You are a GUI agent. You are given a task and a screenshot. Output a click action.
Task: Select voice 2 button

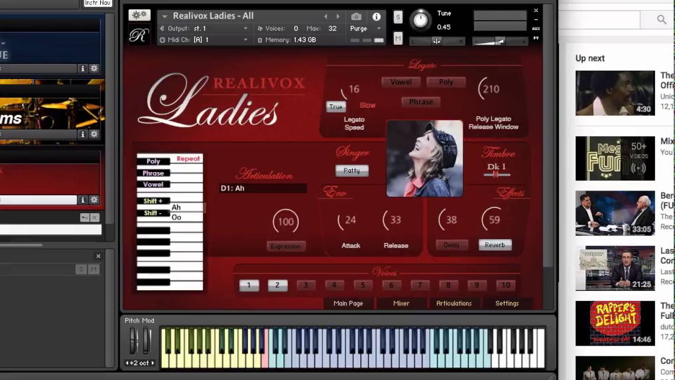point(277,285)
